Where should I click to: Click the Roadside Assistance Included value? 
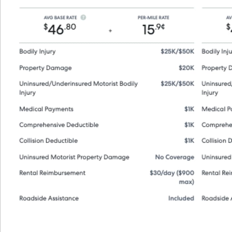tap(181, 198)
